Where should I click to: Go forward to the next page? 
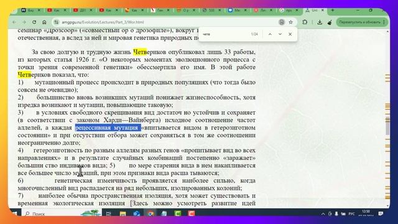click(x=24, y=22)
